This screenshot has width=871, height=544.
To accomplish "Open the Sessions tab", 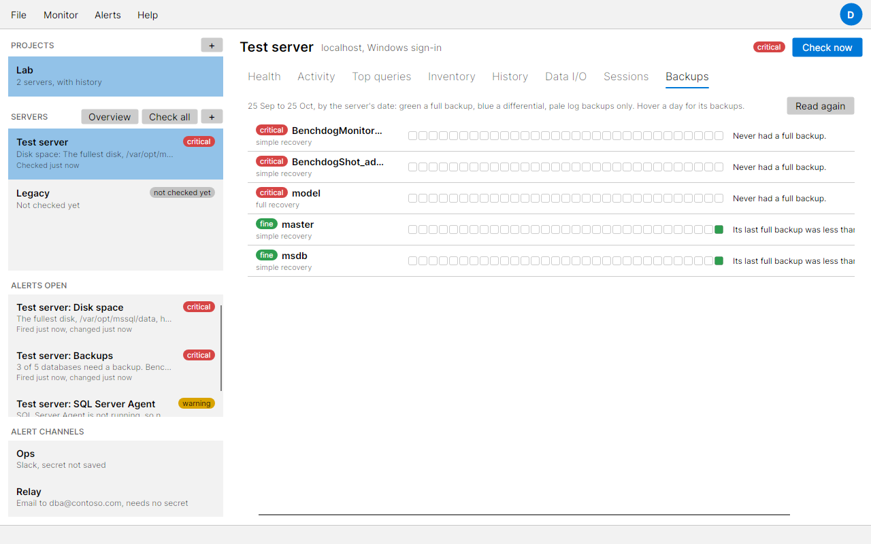I will [626, 77].
